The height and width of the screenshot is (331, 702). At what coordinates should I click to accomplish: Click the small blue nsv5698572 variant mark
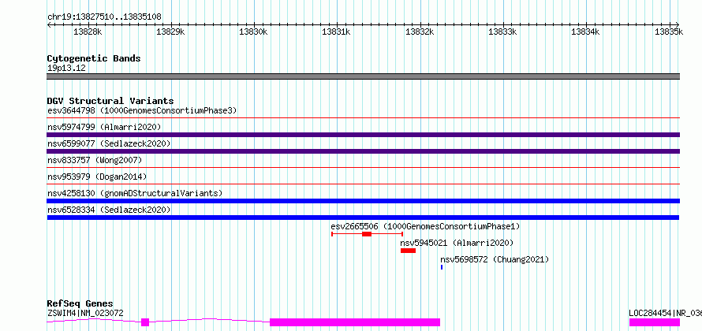coord(442,267)
